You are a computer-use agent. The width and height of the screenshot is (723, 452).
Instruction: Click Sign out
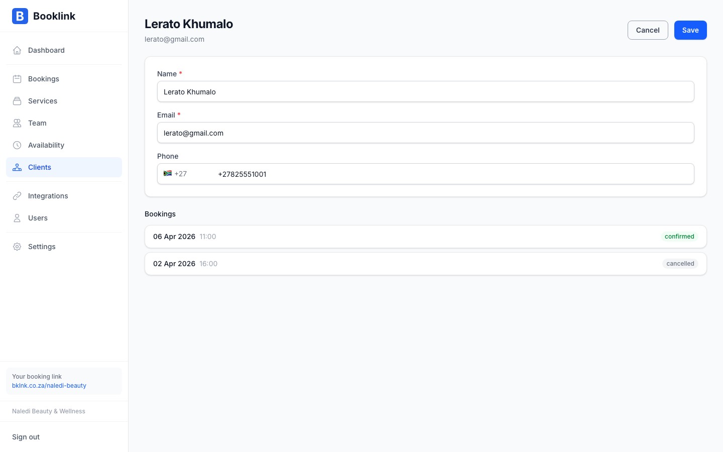point(26,437)
